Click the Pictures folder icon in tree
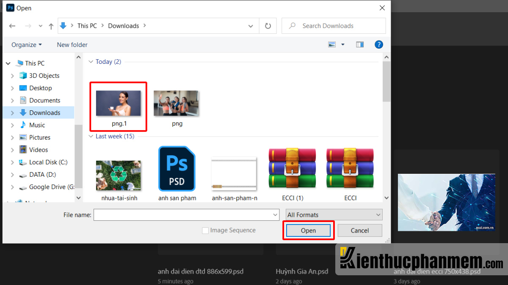This screenshot has width=508, height=285. pyautogui.click(x=23, y=137)
